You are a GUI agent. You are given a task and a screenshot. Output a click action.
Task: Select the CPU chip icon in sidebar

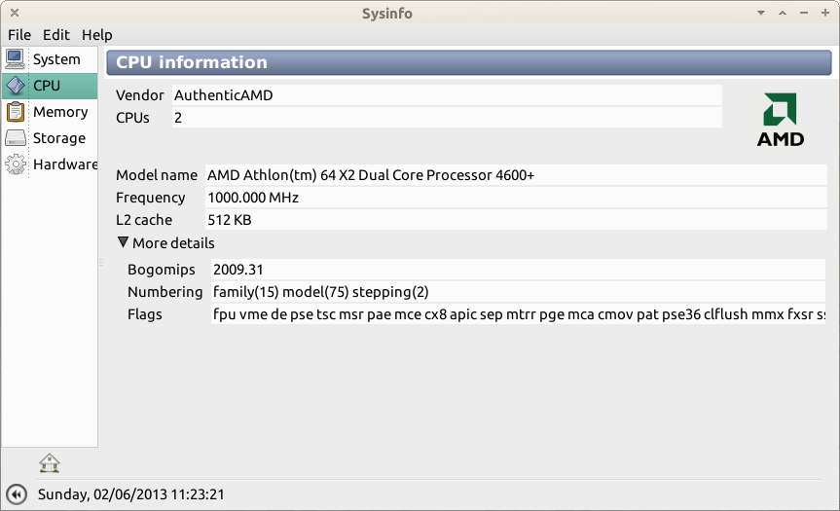[16, 86]
